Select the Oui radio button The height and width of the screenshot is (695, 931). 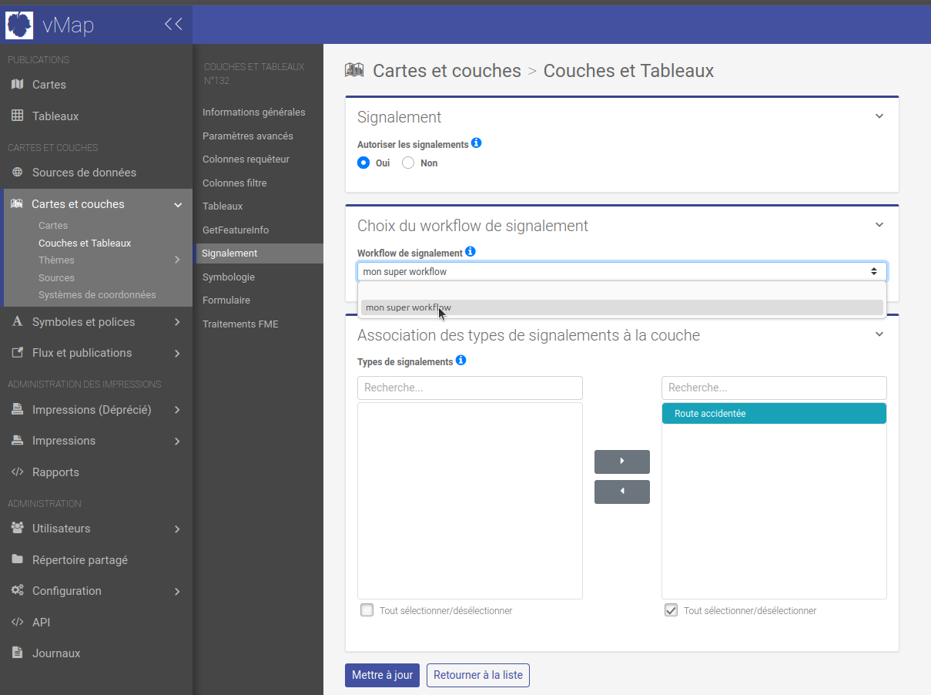[364, 163]
